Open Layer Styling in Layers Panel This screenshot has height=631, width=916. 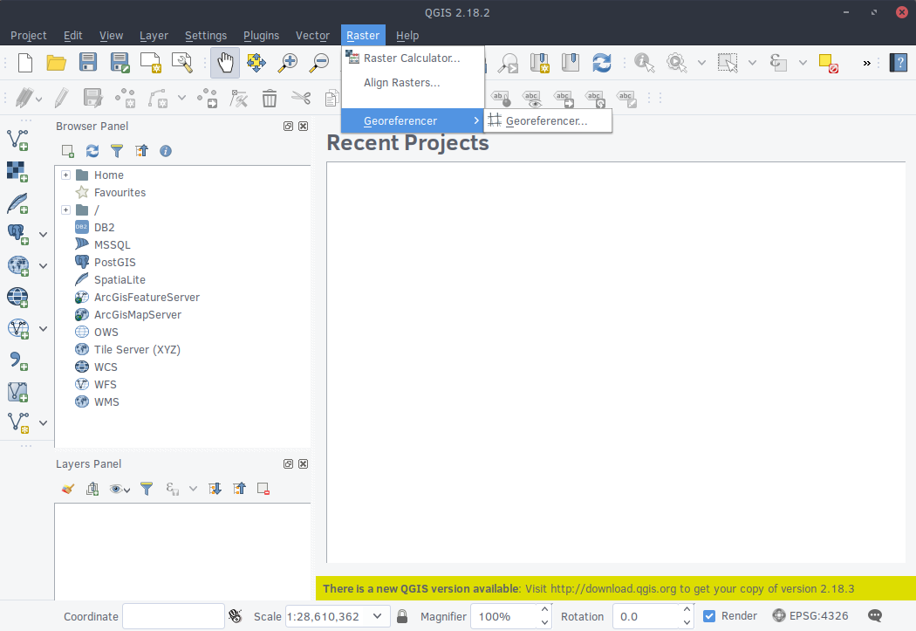tap(68, 489)
